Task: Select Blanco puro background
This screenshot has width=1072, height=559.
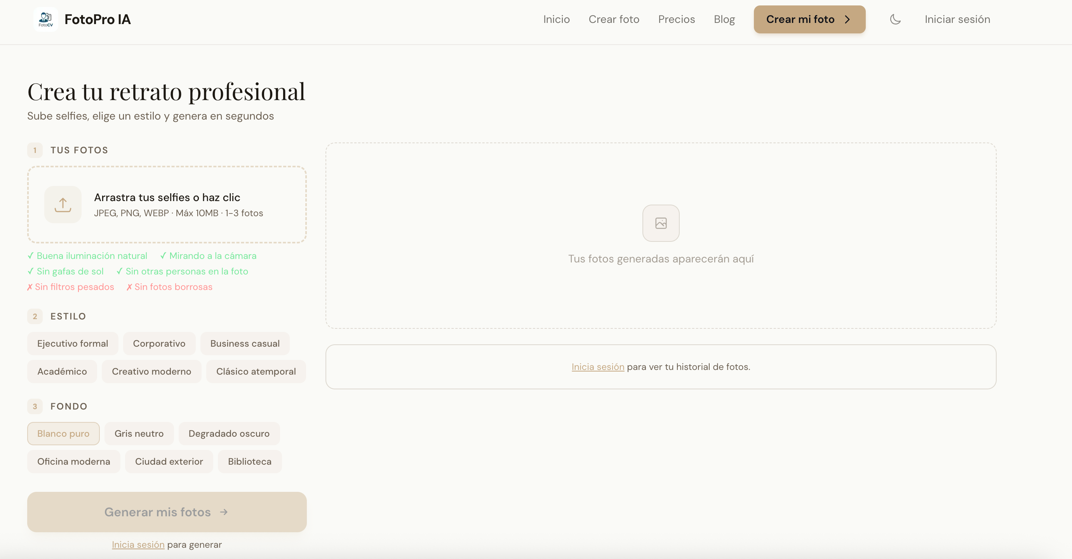Action: click(63, 433)
